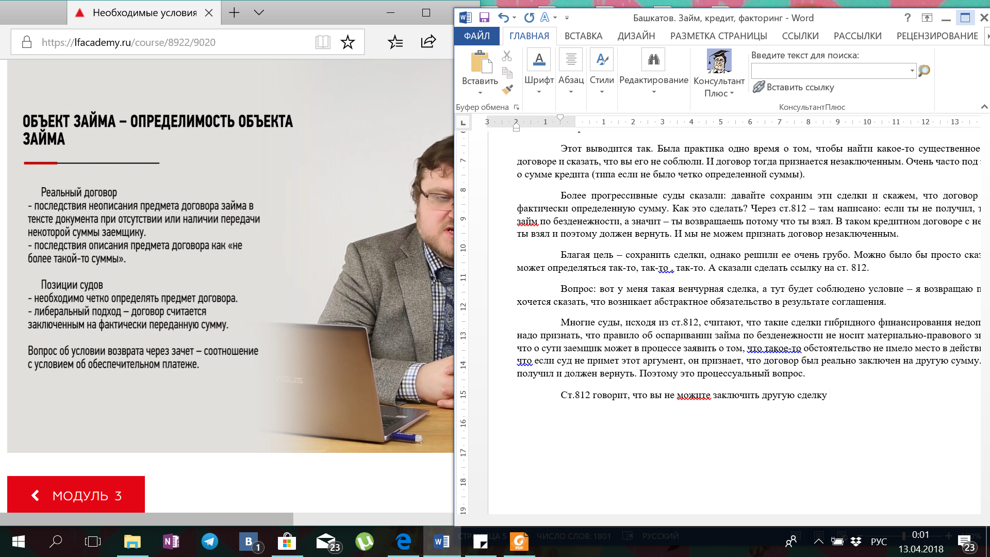Open Telegram from taskbar
This screenshot has width=990, height=557.
209,542
